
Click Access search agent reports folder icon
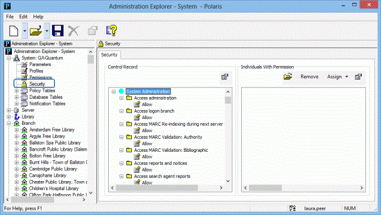pyautogui.click(x=129, y=176)
